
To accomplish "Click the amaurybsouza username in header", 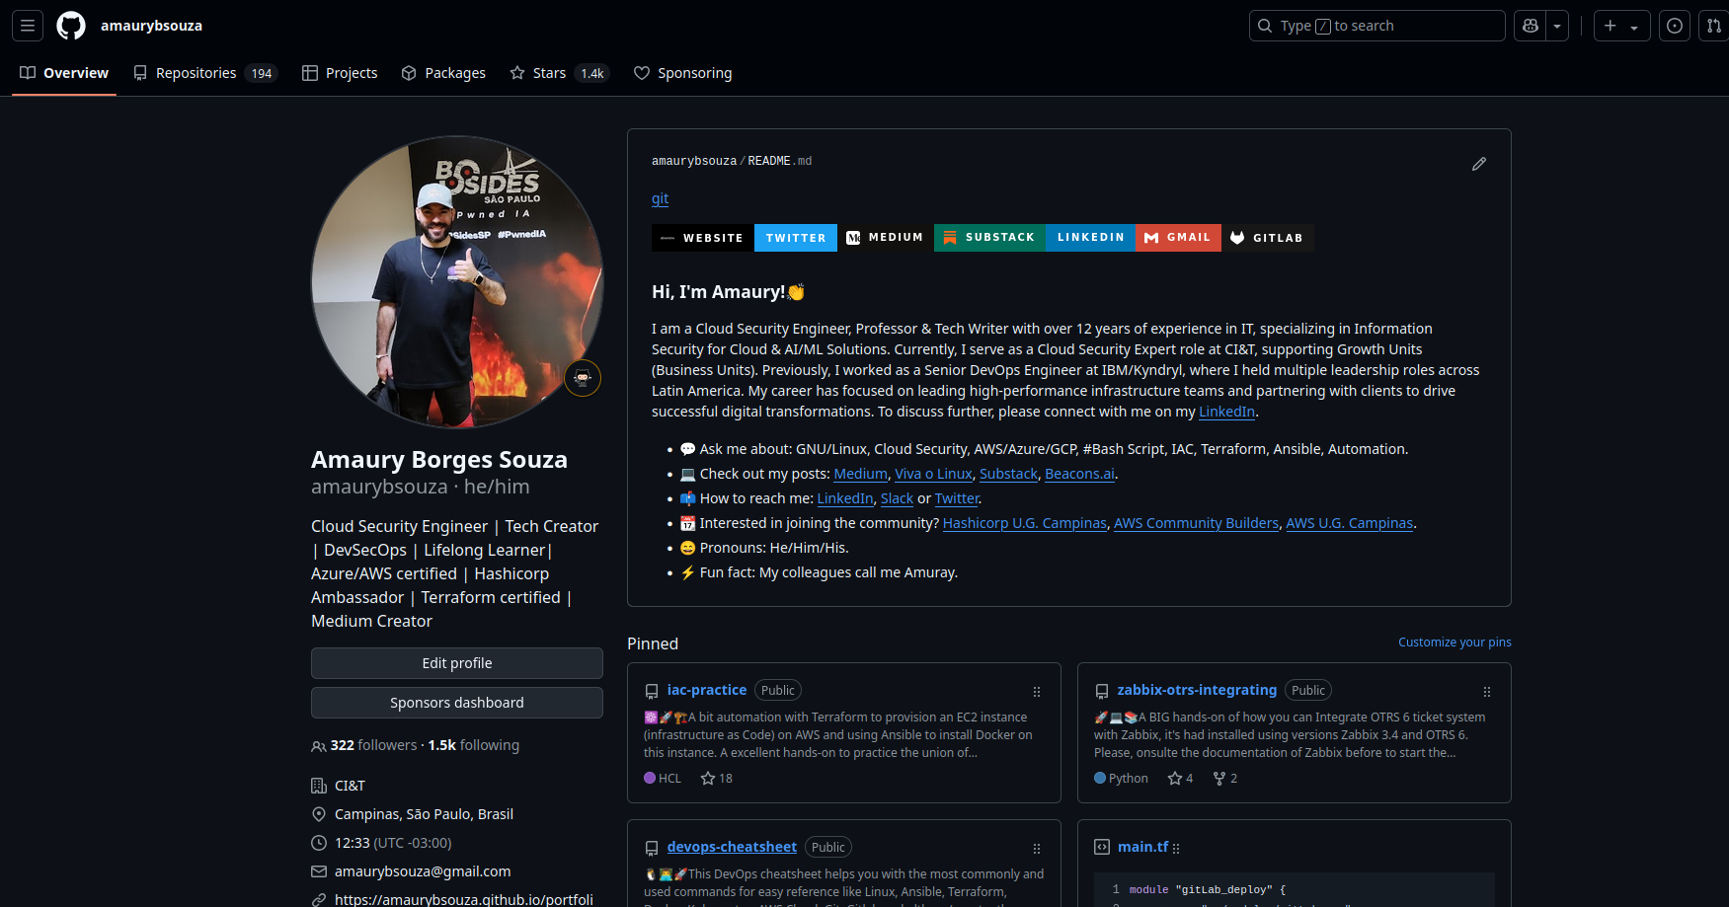I will [x=151, y=26].
